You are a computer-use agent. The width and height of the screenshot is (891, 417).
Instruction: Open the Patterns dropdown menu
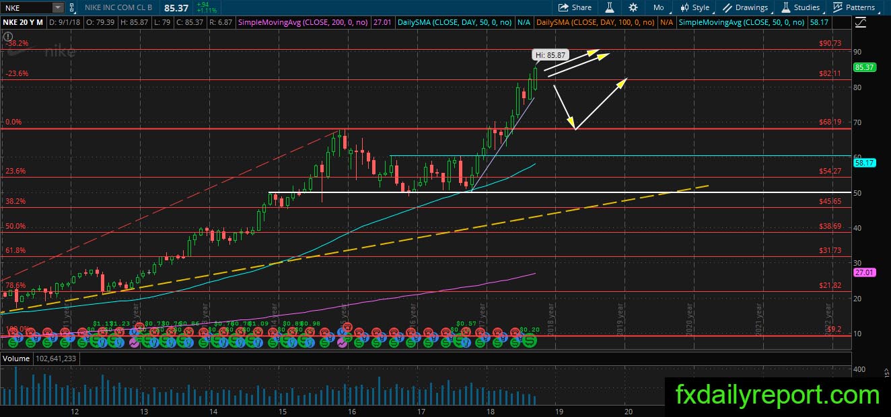pyautogui.click(x=854, y=7)
